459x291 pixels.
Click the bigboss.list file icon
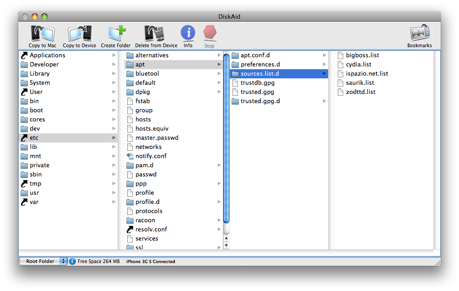340,55
